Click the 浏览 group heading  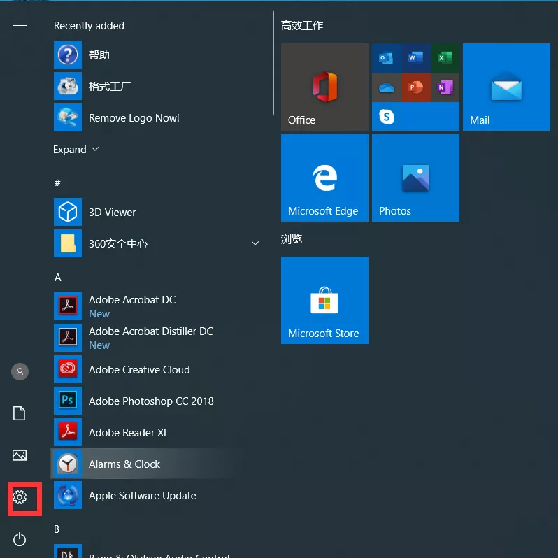point(292,239)
